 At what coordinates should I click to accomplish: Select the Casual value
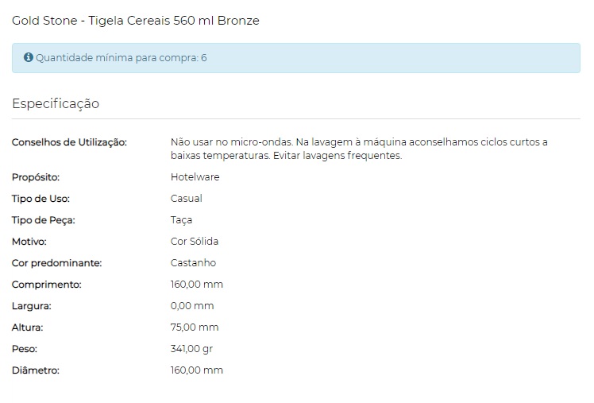click(x=187, y=199)
